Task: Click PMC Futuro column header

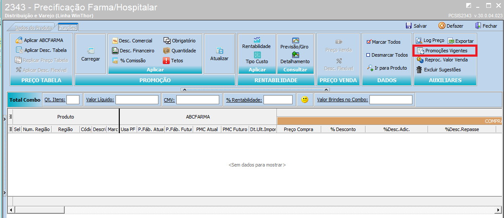Action: (235, 129)
